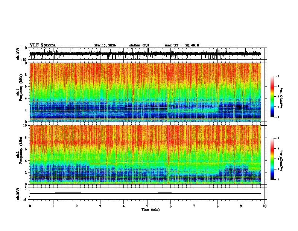
Task: Click the "4" kHz tick on ch.1 spectrogram axis
Action: coord(26,99)
